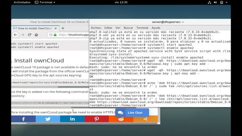Image resolution: width=242 pixels, height=136 pixels.
Task: Click 'Before installing the ownCloud package' paragraph
Action: click(63, 112)
